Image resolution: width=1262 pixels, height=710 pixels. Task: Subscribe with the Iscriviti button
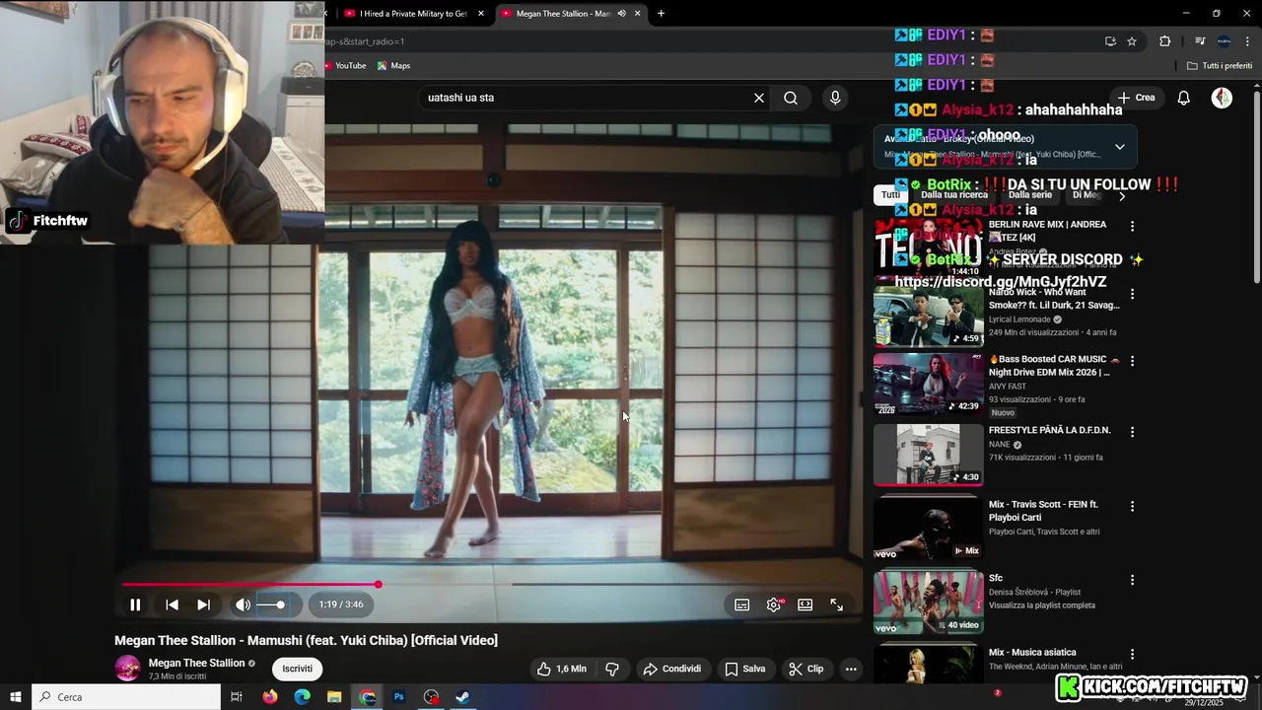(x=297, y=669)
